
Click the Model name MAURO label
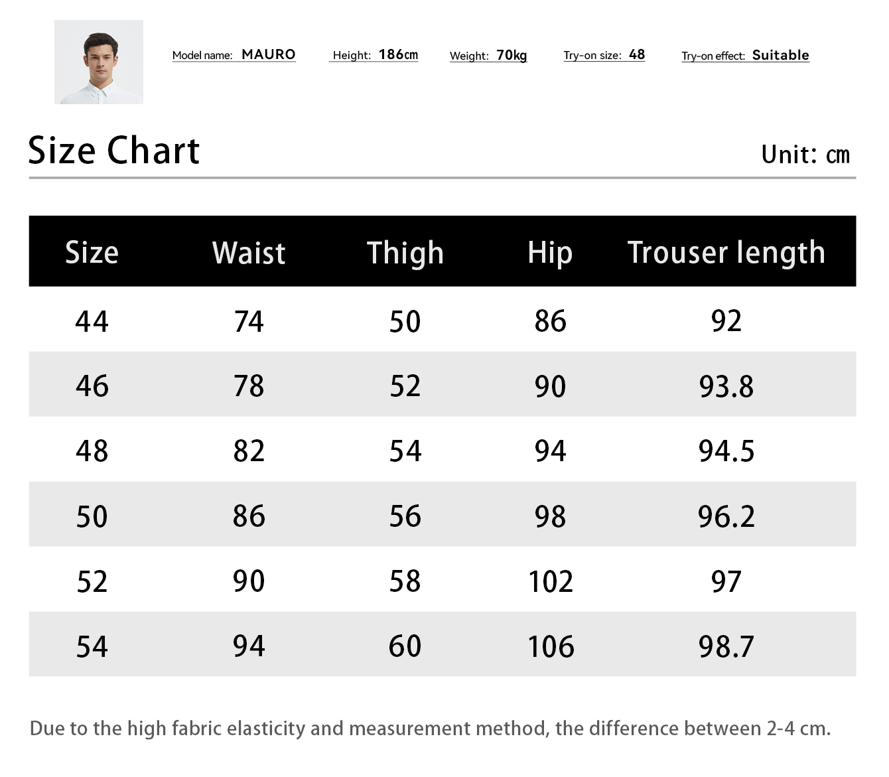coord(234,55)
